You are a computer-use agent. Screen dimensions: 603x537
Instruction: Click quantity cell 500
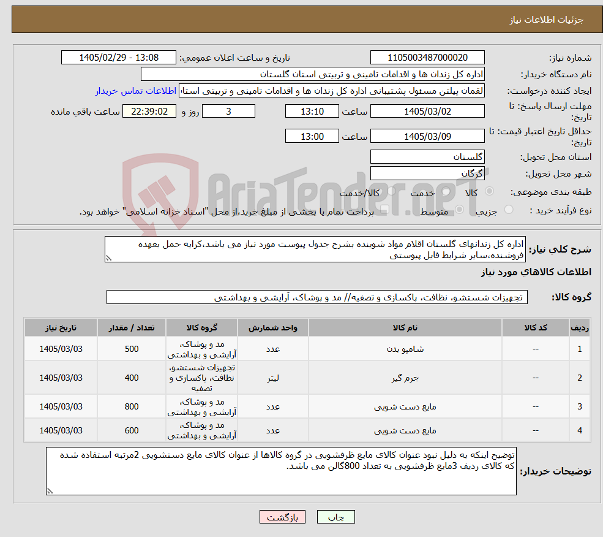[x=132, y=349]
